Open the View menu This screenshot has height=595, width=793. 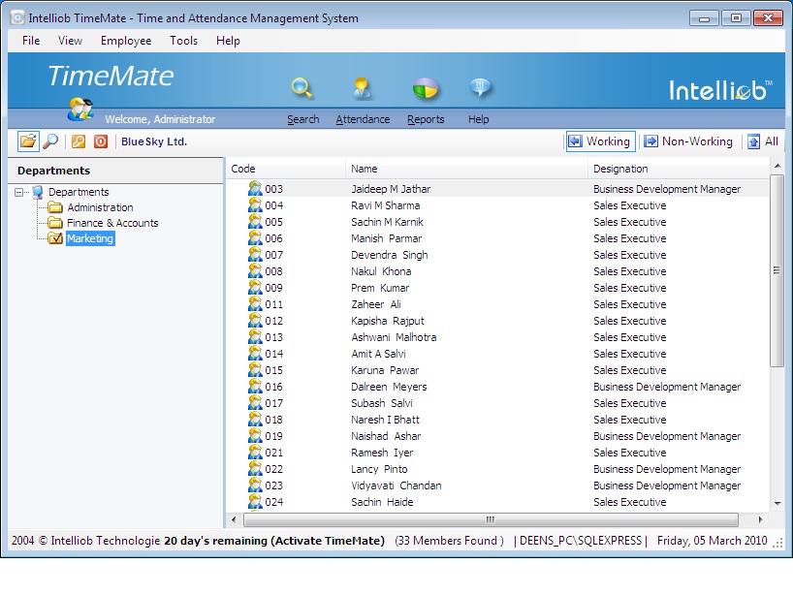coord(70,41)
